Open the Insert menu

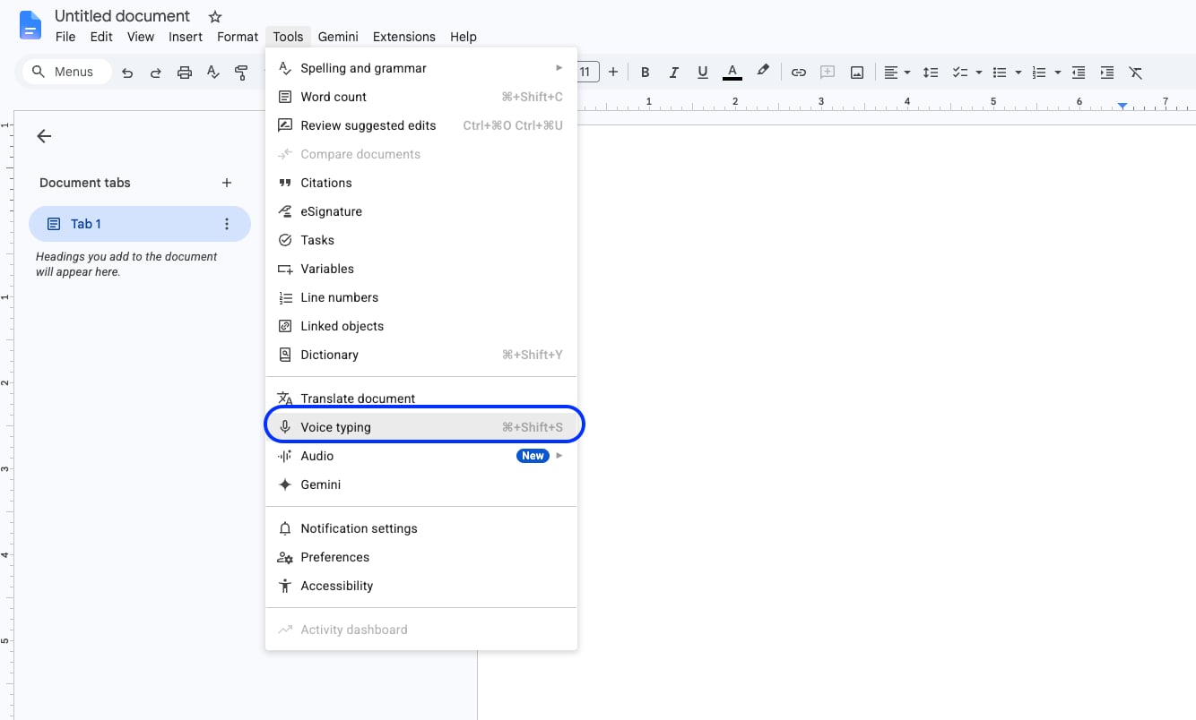tap(186, 37)
